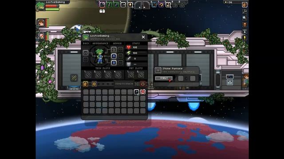Viewport: 284px width, 159px height.
Task: Click the equipped chest armor slot
Action: point(114,56)
